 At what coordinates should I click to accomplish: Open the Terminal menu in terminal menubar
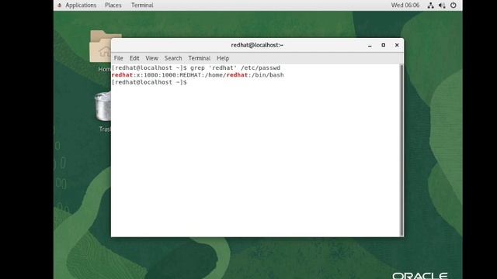pyautogui.click(x=199, y=58)
